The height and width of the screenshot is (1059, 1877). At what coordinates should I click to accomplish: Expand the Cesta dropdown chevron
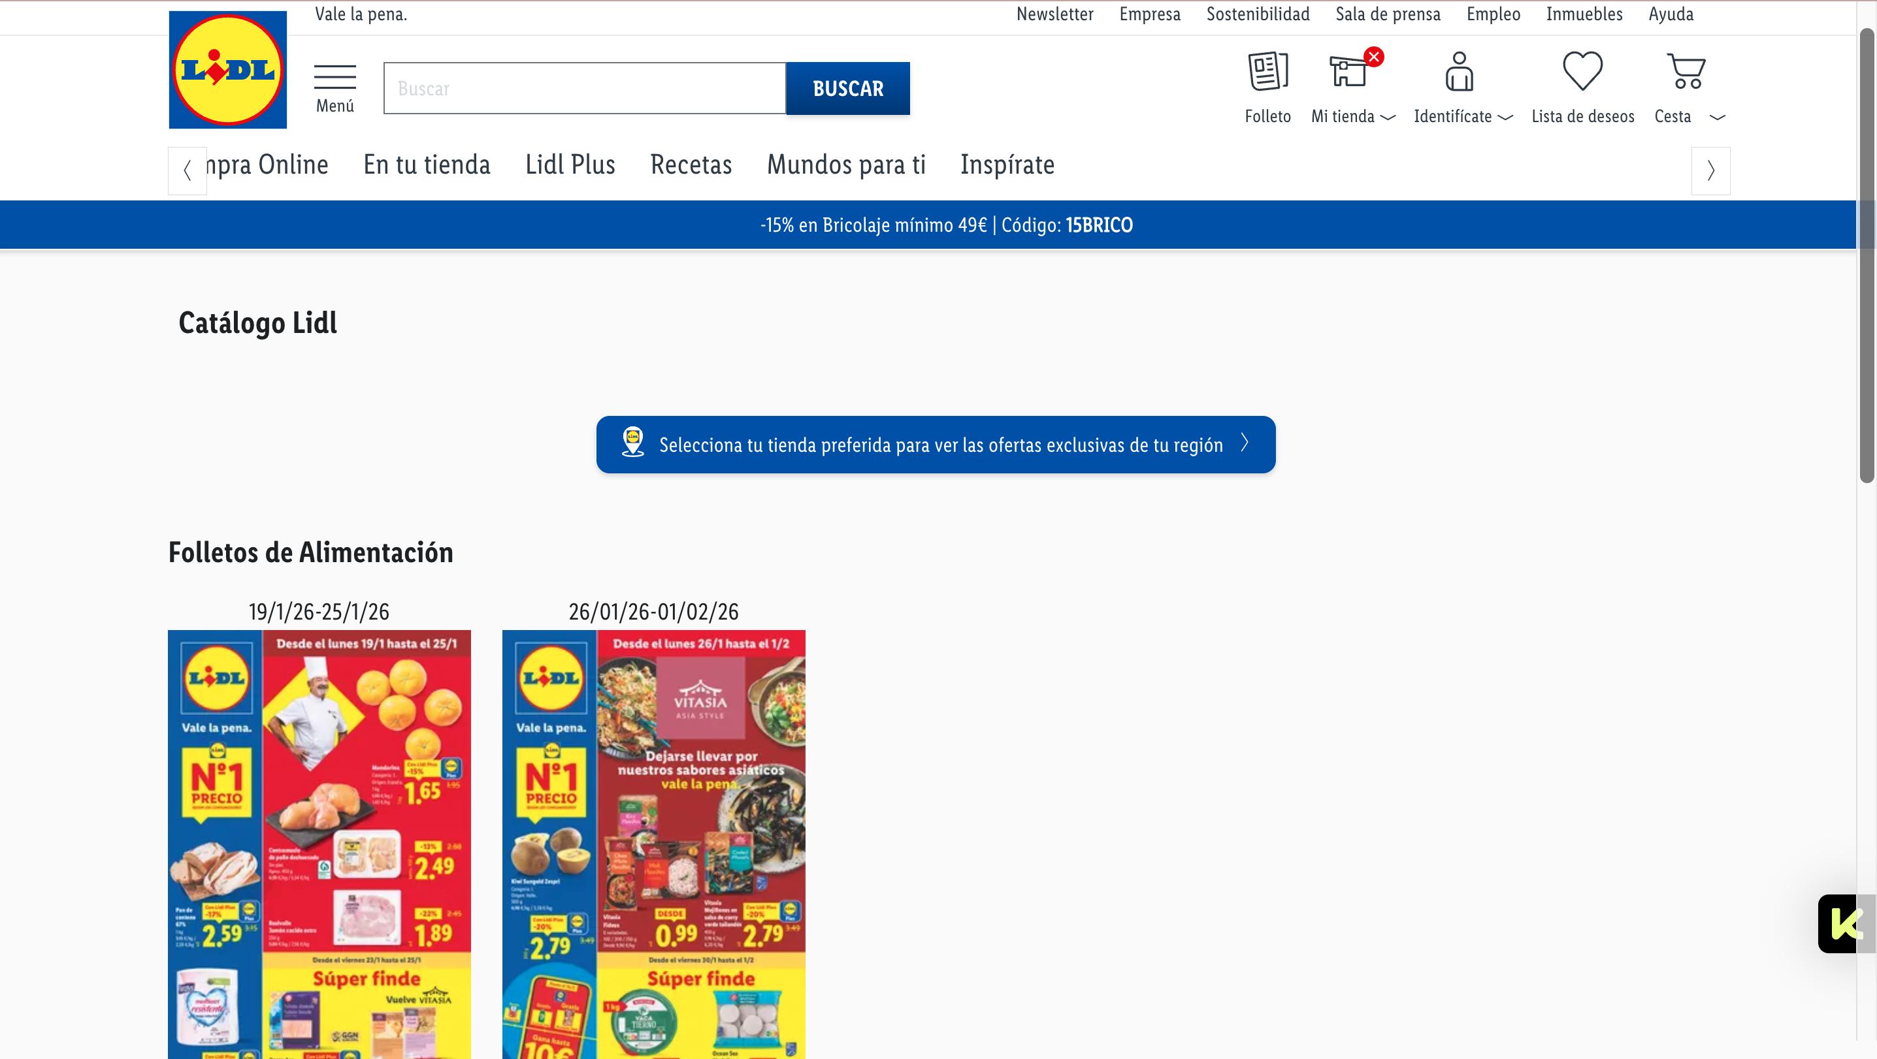(x=1718, y=118)
